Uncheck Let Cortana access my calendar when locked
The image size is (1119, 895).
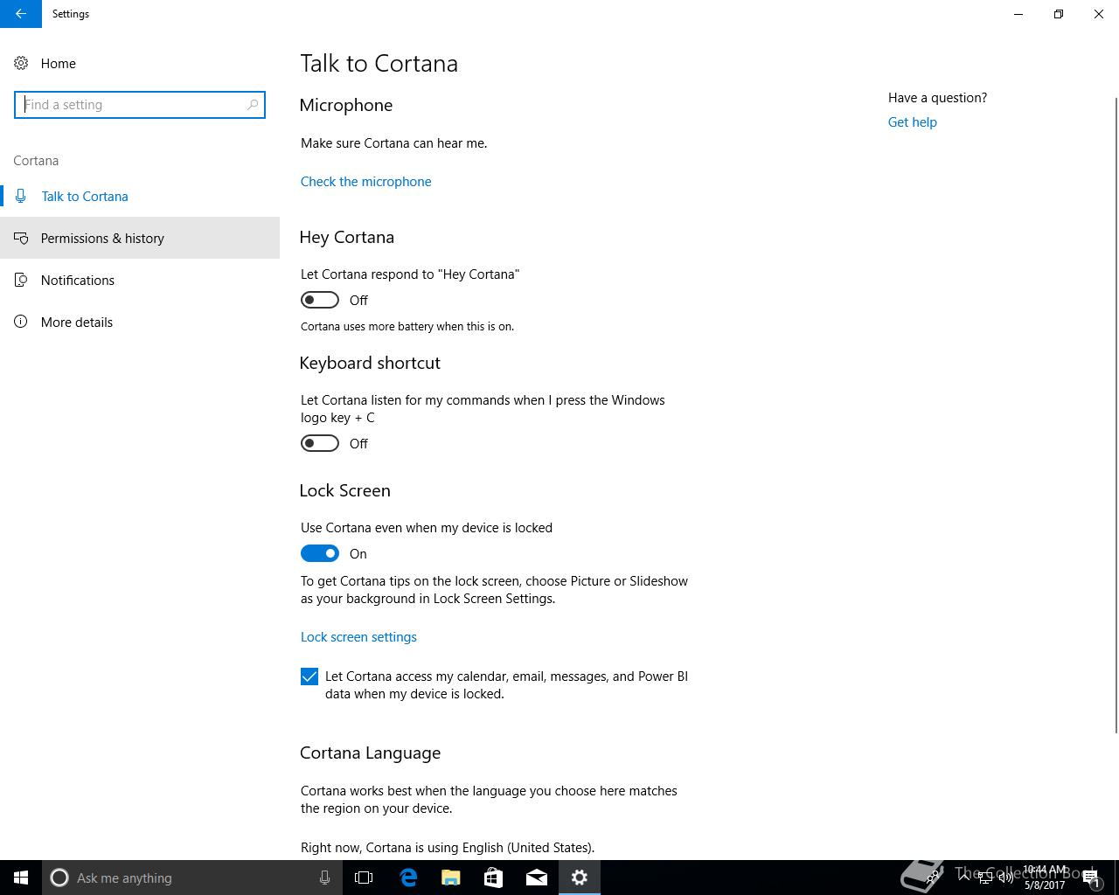click(309, 676)
